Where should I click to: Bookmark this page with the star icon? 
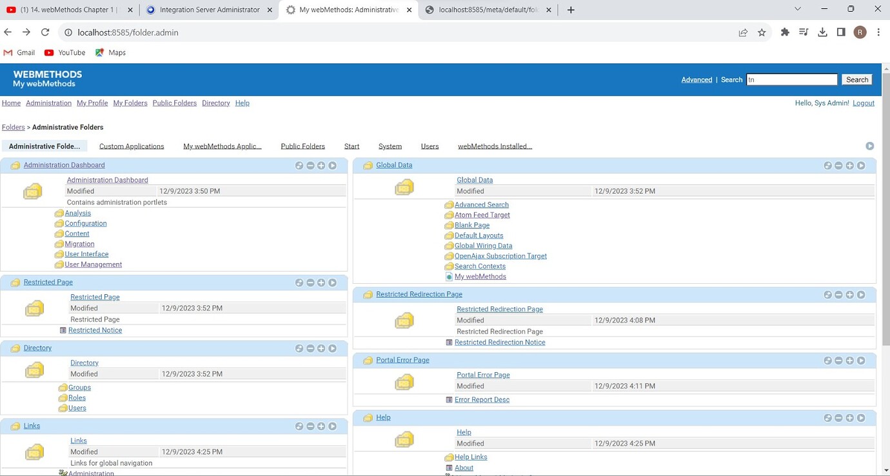pyautogui.click(x=762, y=32)
